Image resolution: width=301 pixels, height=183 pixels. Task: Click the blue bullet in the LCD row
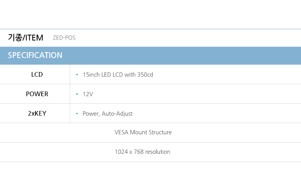(x=77, y=74)
